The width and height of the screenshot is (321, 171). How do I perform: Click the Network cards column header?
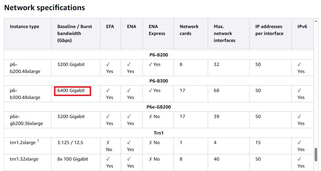(189, 30)
